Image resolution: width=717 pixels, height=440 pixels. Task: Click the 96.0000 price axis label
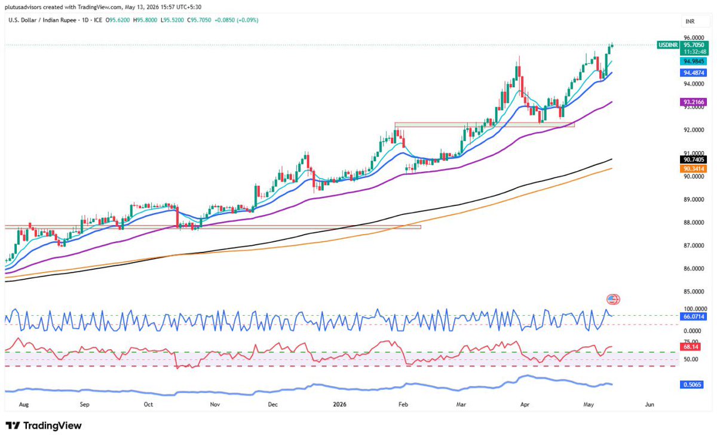[x=694, y=37]
